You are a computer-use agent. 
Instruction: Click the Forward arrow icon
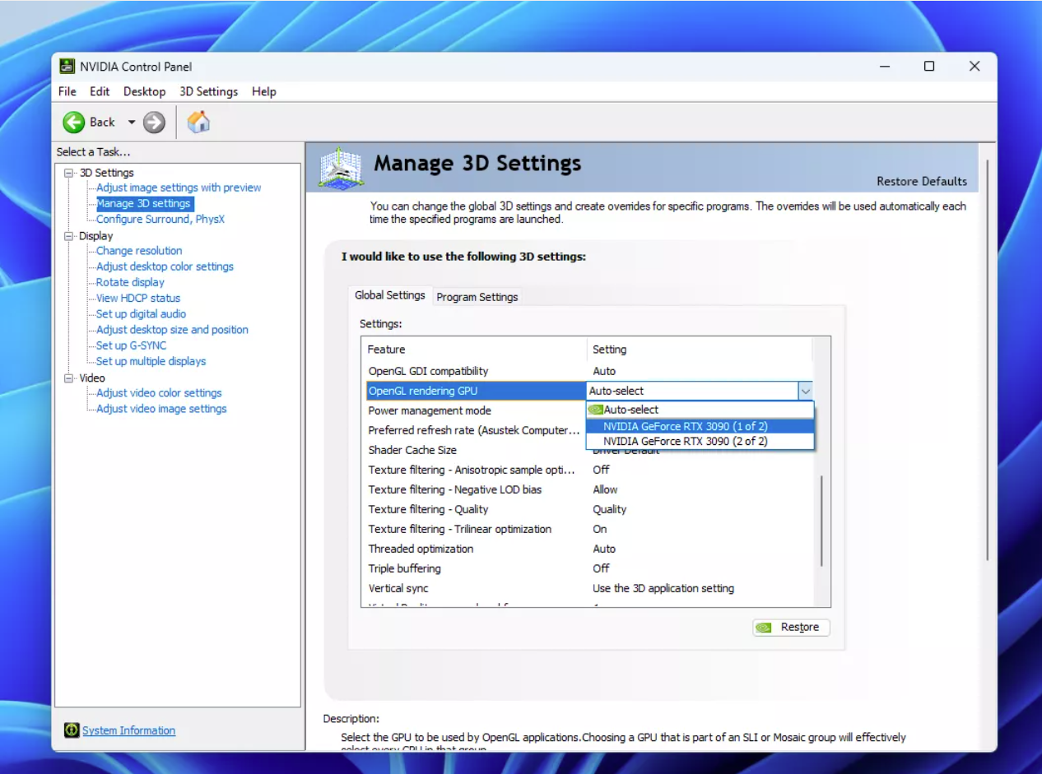154,123
